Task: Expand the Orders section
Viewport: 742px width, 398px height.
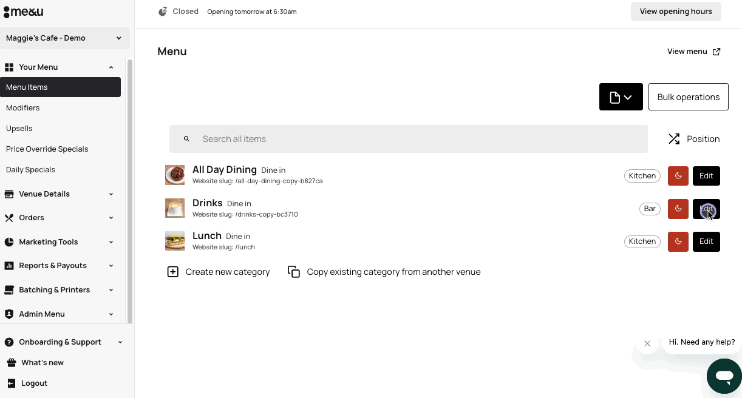Action: tap(111, 218)
